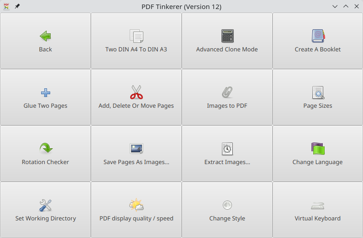The image size is (363, 238).
Task: Open the Images to PDF paperclip icon
Action: [227, 92]
